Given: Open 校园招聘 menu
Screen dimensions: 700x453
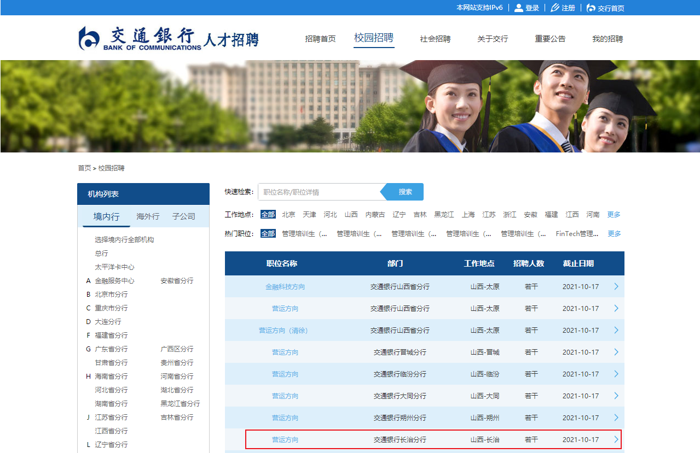Looking at the screenshot, I should (374, 38).
